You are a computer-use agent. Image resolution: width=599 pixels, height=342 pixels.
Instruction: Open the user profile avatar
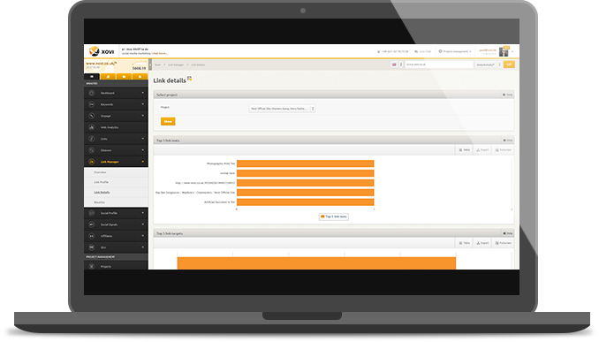tap(504, 51)
